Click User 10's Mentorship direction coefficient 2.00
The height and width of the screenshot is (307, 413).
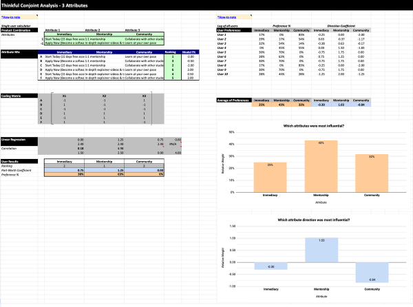pyautogui.click(x=341, y=74)
